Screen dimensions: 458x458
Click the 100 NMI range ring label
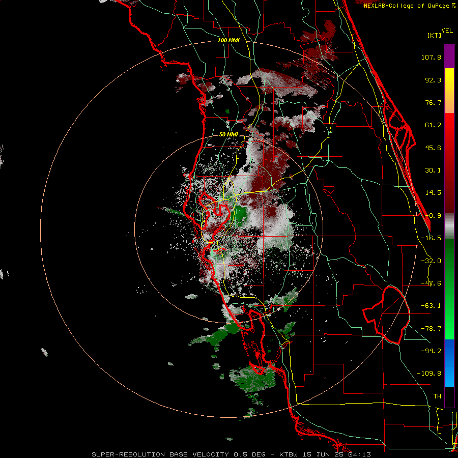[x=228, y=40]
